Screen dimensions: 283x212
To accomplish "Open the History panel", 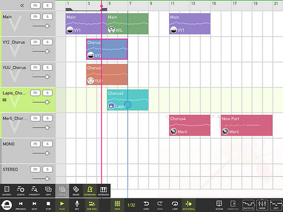I will click(x=7, y=191).
